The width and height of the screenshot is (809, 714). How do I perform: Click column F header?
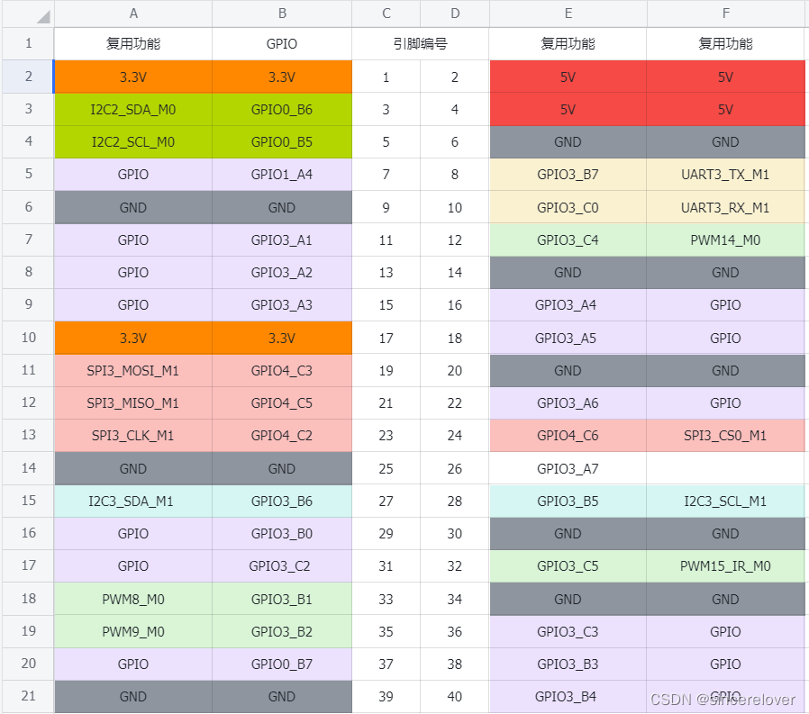(725, 14)
